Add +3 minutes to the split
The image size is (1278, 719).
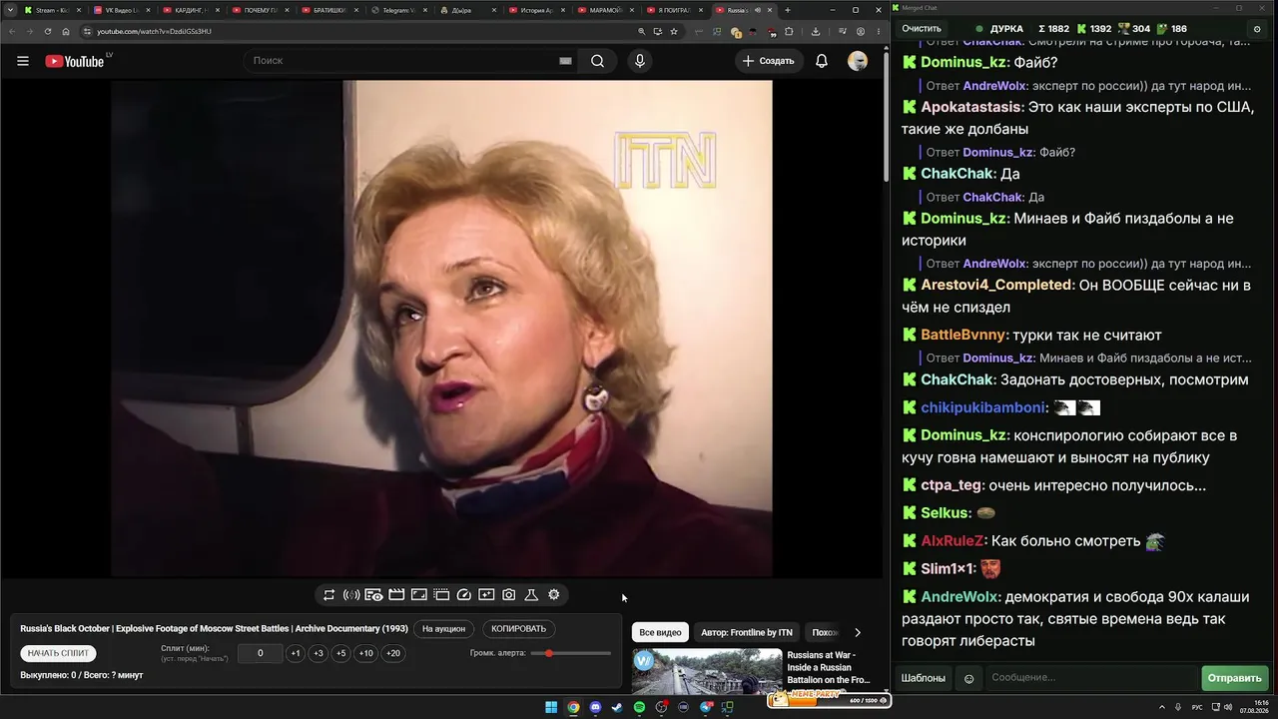pos(319,653)
